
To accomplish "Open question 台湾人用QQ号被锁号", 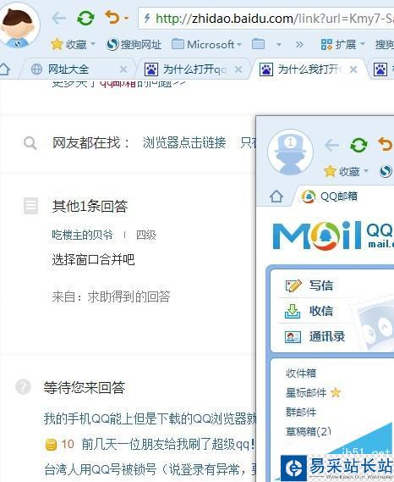I will click(x=150, y=469).
